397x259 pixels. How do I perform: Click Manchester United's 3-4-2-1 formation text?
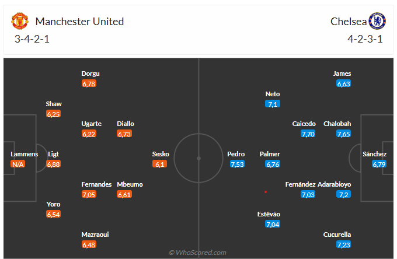point(33,40)
